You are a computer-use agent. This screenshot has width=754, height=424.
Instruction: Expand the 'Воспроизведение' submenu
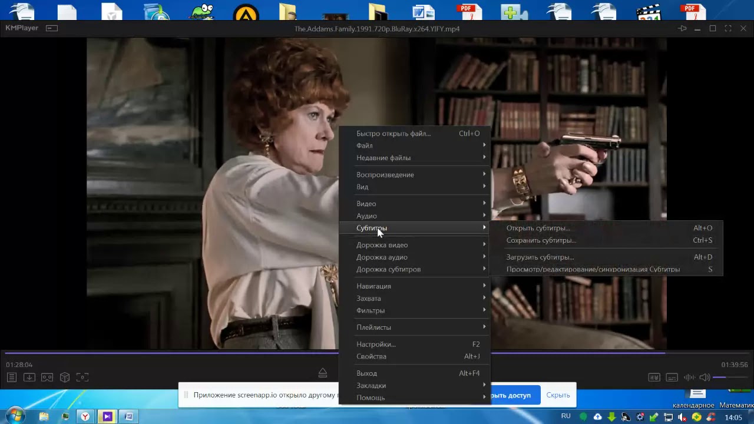pos(415,175)
